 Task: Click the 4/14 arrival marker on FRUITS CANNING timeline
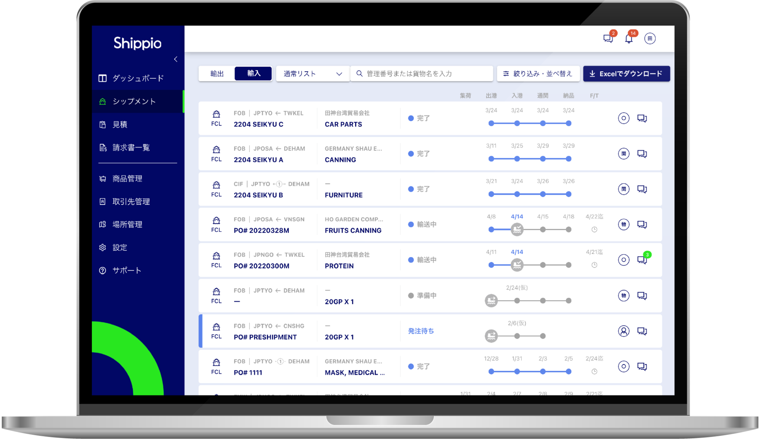517,230
